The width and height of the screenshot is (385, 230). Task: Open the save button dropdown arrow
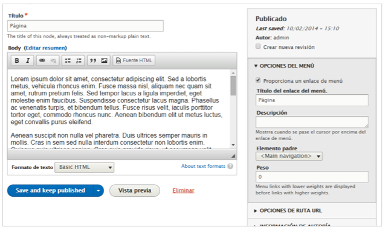tap(99, 191)
